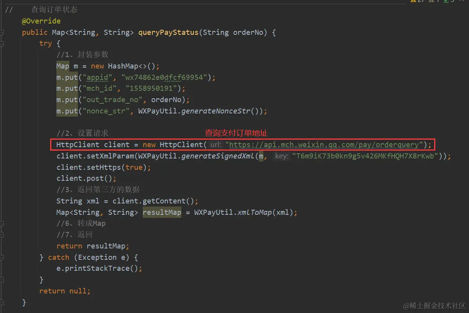This screenshot has height=313, width=469.
Task: Click the highlighted resultMap variable declaration
Action: click(162, 212)
